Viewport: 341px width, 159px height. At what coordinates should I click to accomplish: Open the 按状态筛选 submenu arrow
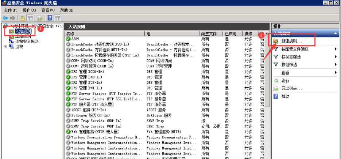click(x=336, y=57)
